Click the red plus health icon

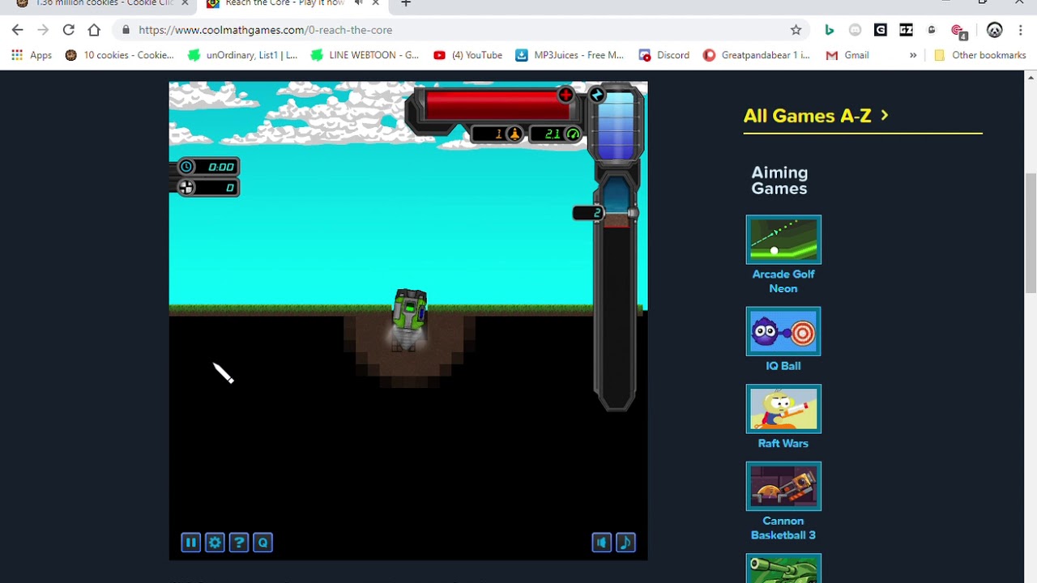pyautogui.click(x=565, y=96)
